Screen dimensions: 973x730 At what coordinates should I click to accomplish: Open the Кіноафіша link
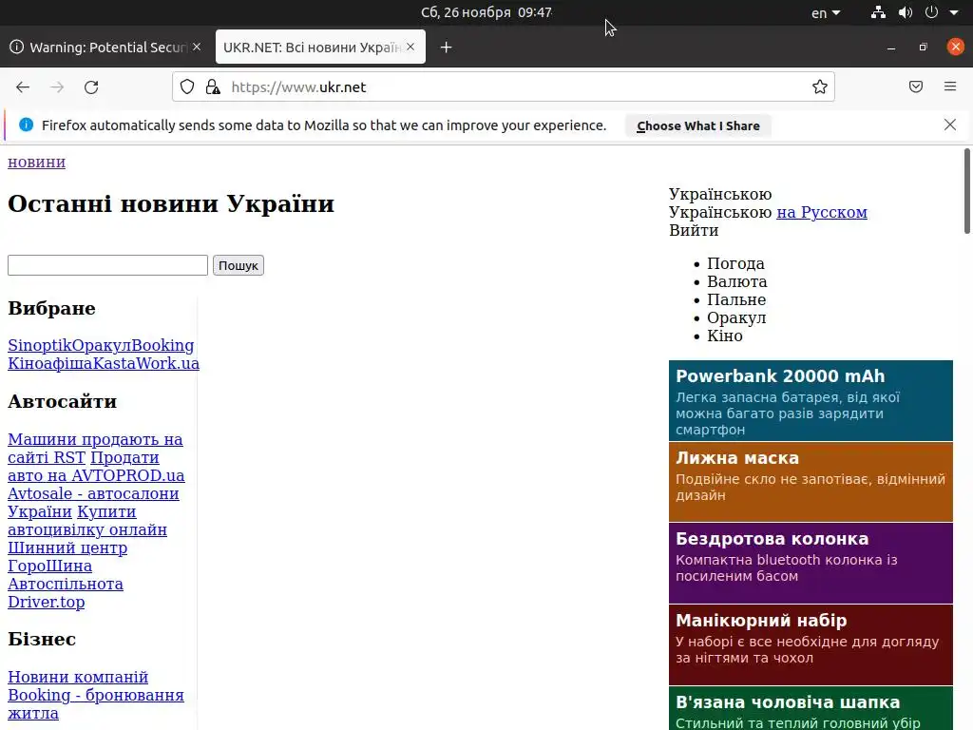click(50, 363)
